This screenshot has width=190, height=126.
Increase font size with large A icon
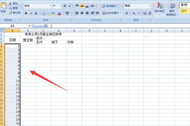65,6
